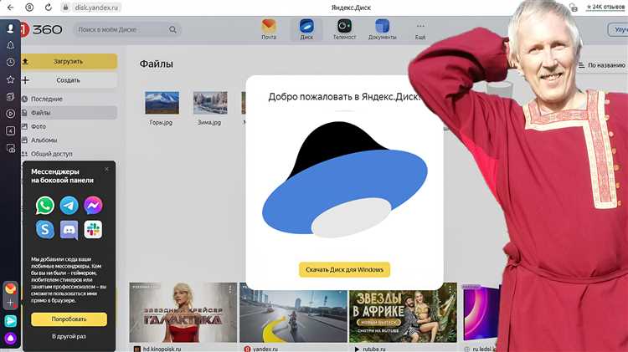This screenshot has width=628, height=352.
Task: Open Последние in the sidebar
Action: pyautogui.click(x=46, y=99)
